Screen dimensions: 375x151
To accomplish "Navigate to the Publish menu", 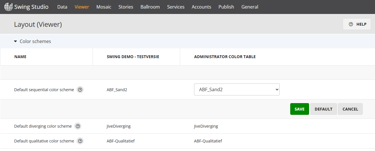I will [226, 7].
